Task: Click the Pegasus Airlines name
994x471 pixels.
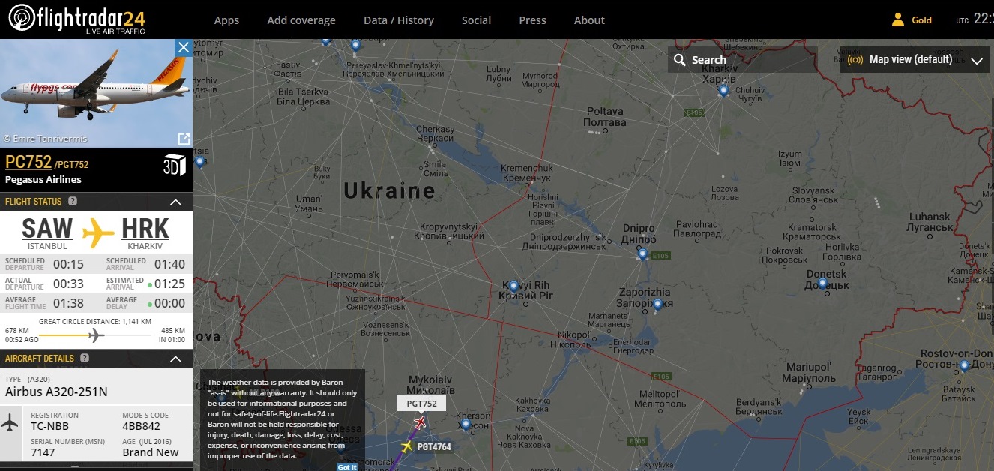Action: [x=43, y=180]
